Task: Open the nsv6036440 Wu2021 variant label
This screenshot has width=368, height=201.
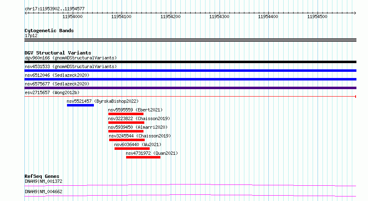Action: (138, 144)
